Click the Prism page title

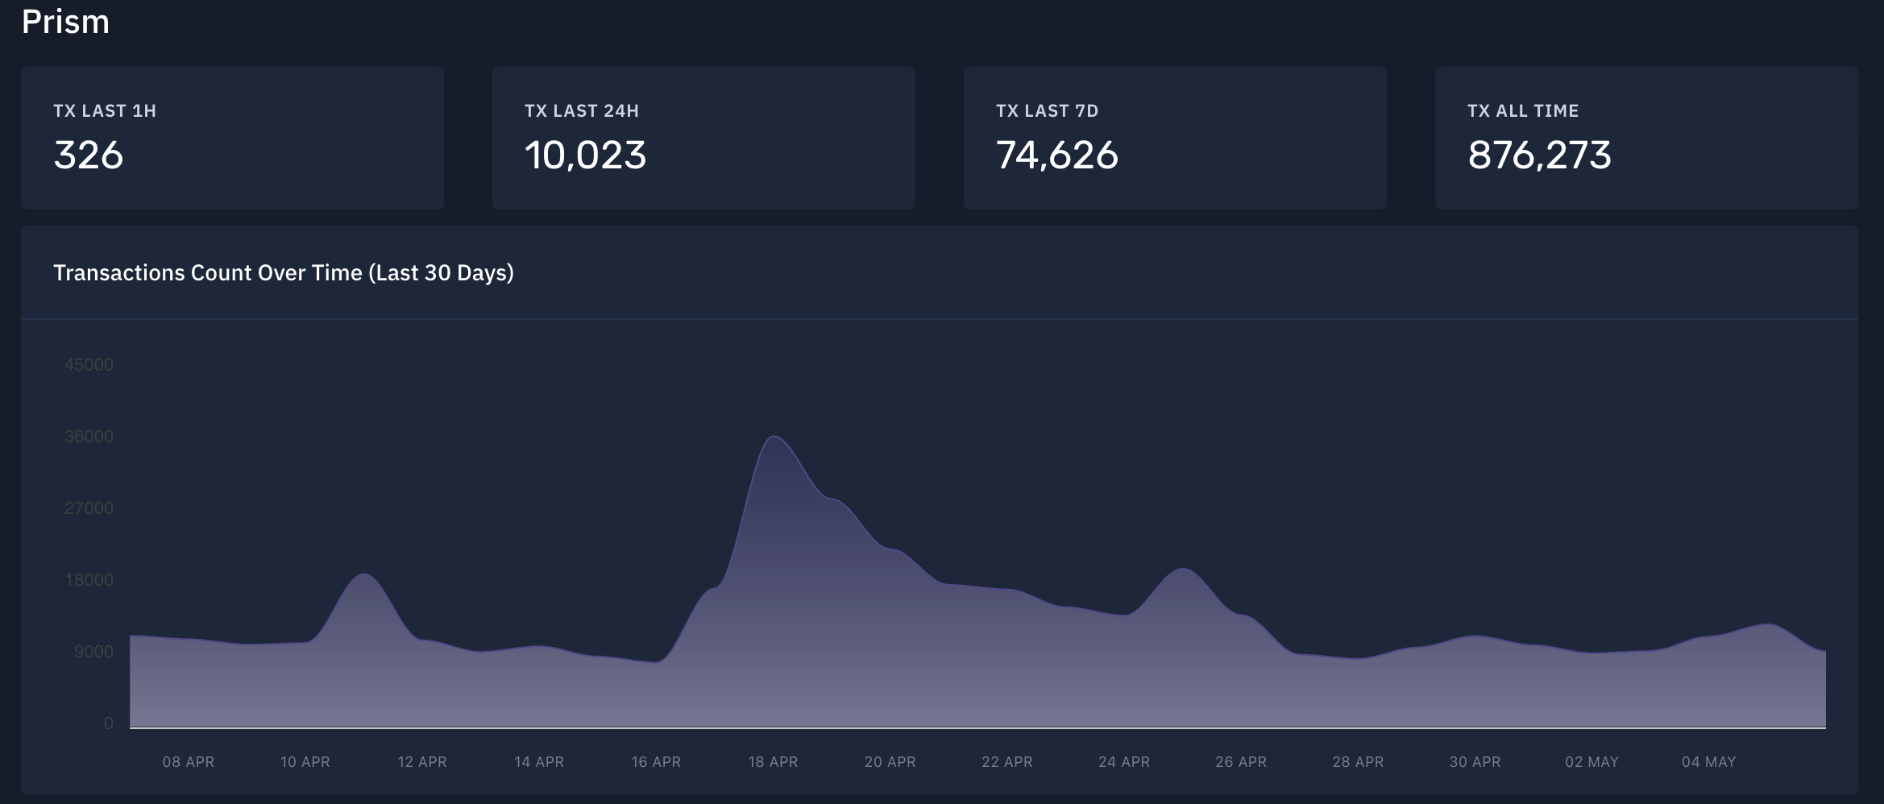(65, 22)
